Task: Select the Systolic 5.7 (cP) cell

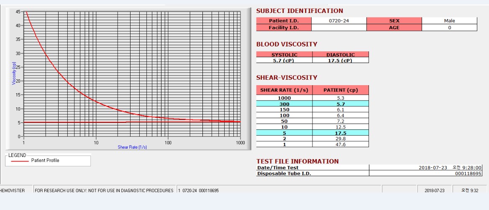Action: coord(284,61)
